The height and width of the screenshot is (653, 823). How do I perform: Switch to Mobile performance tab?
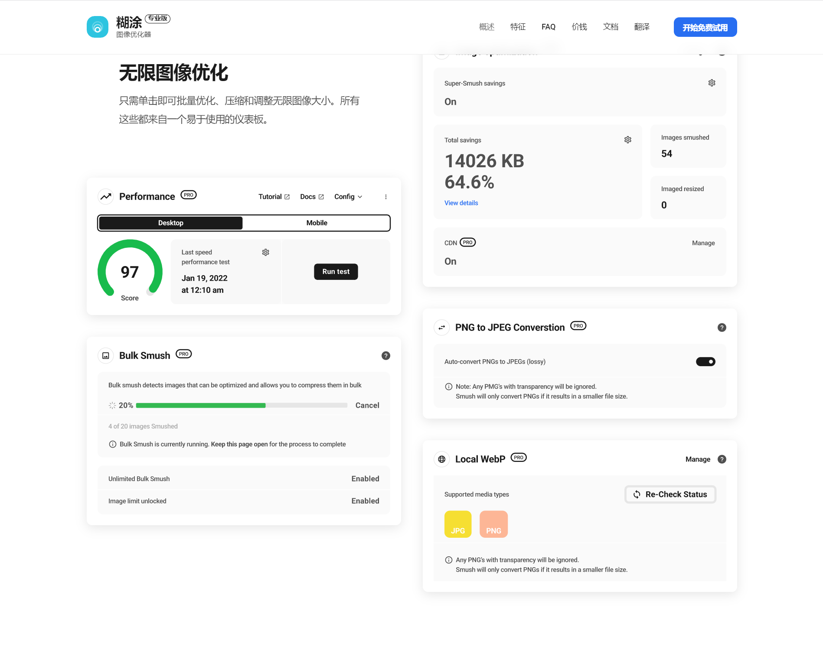point(317,223)
